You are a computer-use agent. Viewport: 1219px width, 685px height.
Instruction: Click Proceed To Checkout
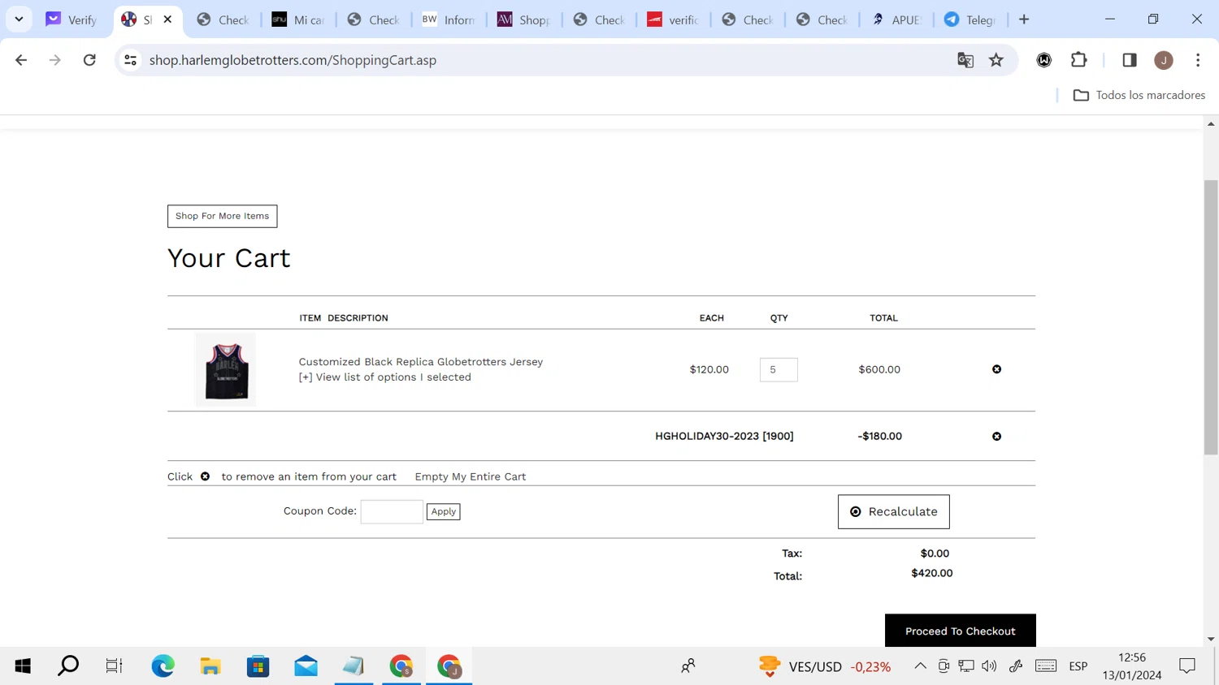(960, 631)
